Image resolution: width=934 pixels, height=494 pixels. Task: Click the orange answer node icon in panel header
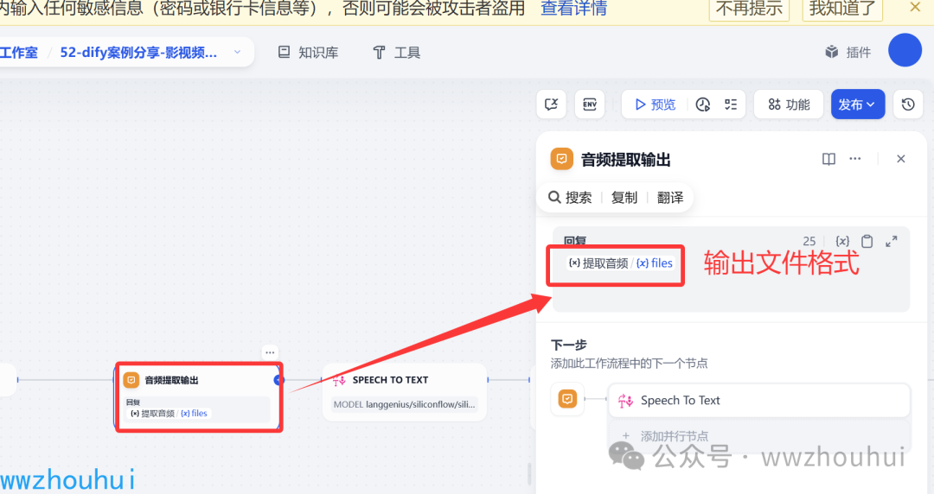pyautogui.click(x=562, y=159)
